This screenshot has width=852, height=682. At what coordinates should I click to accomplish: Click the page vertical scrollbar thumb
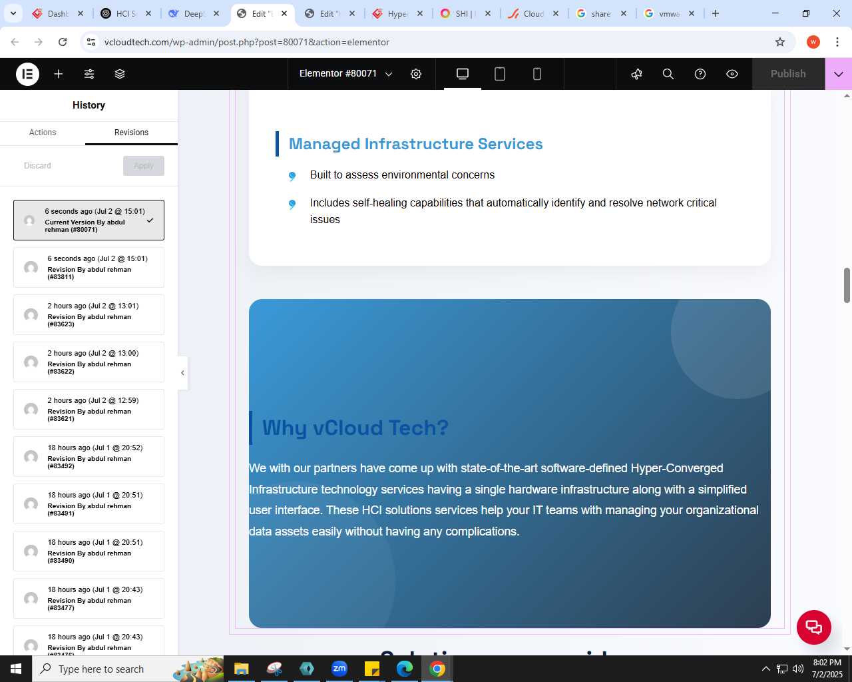847,285
